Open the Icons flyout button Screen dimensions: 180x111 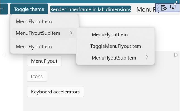[x=37, y=76]
